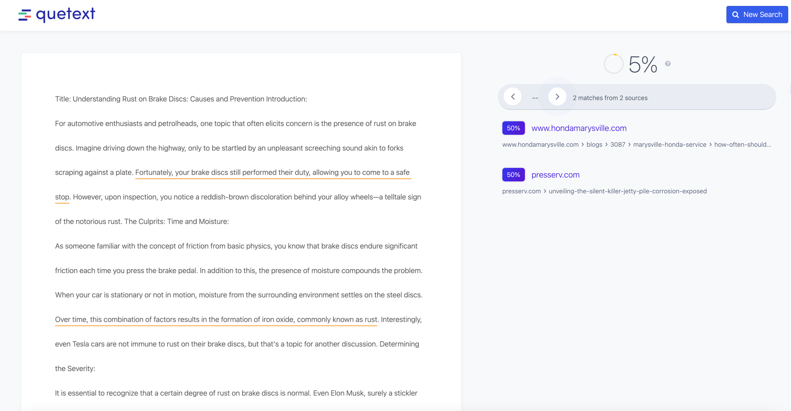Open the www.hondamarysville.com source link
Screen dimensions: 791x411
pos(578,128)
